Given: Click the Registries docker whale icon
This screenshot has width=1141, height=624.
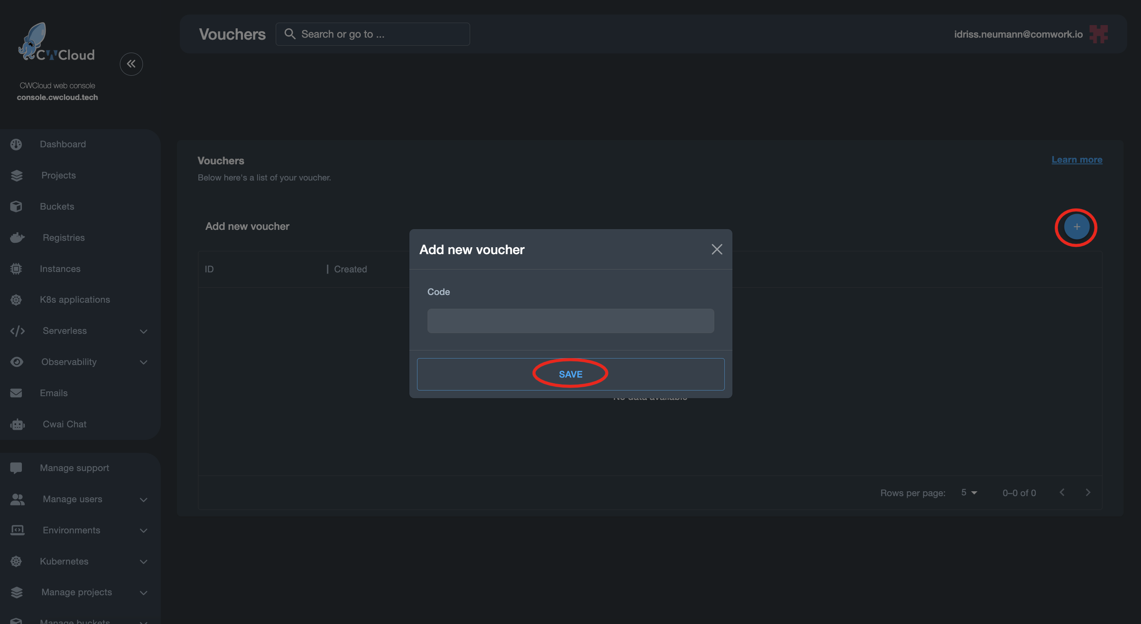Looking at the screenshot, I should [x=17, y=238].
